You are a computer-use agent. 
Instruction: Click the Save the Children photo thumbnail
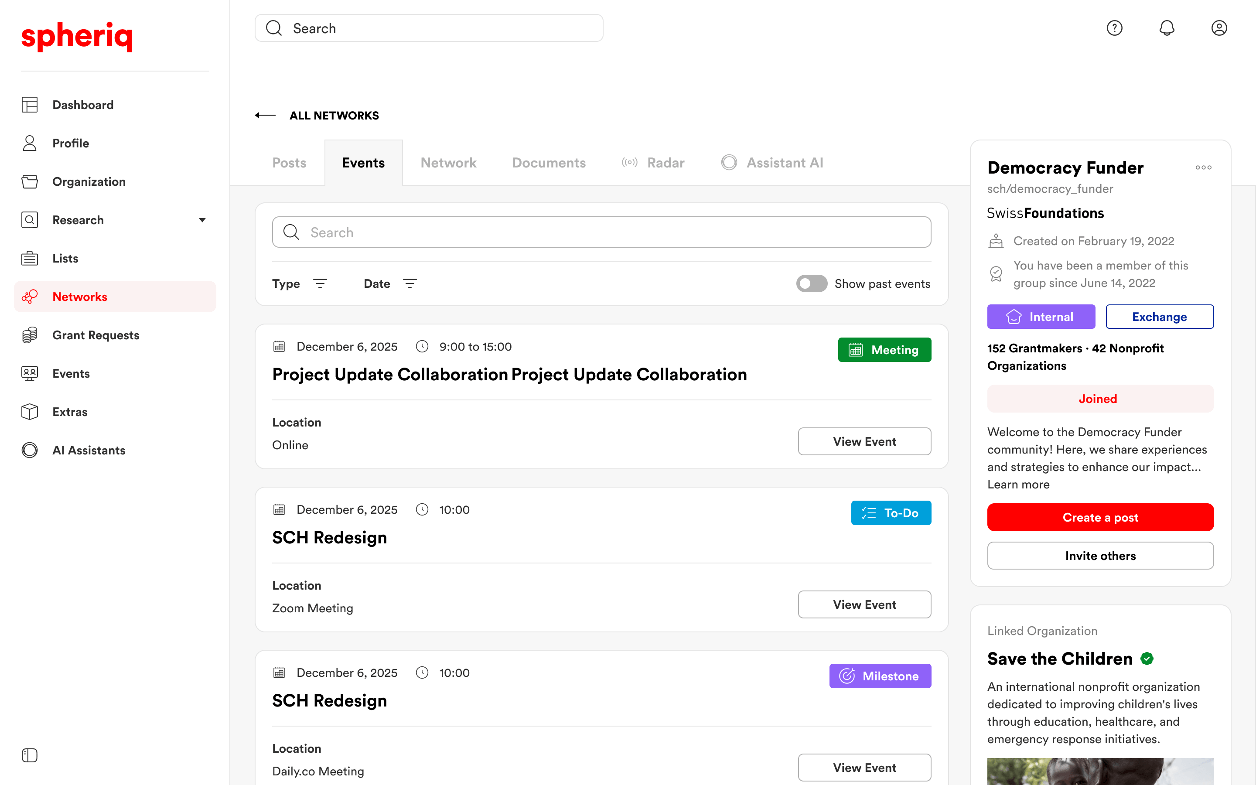point(1100,771)
